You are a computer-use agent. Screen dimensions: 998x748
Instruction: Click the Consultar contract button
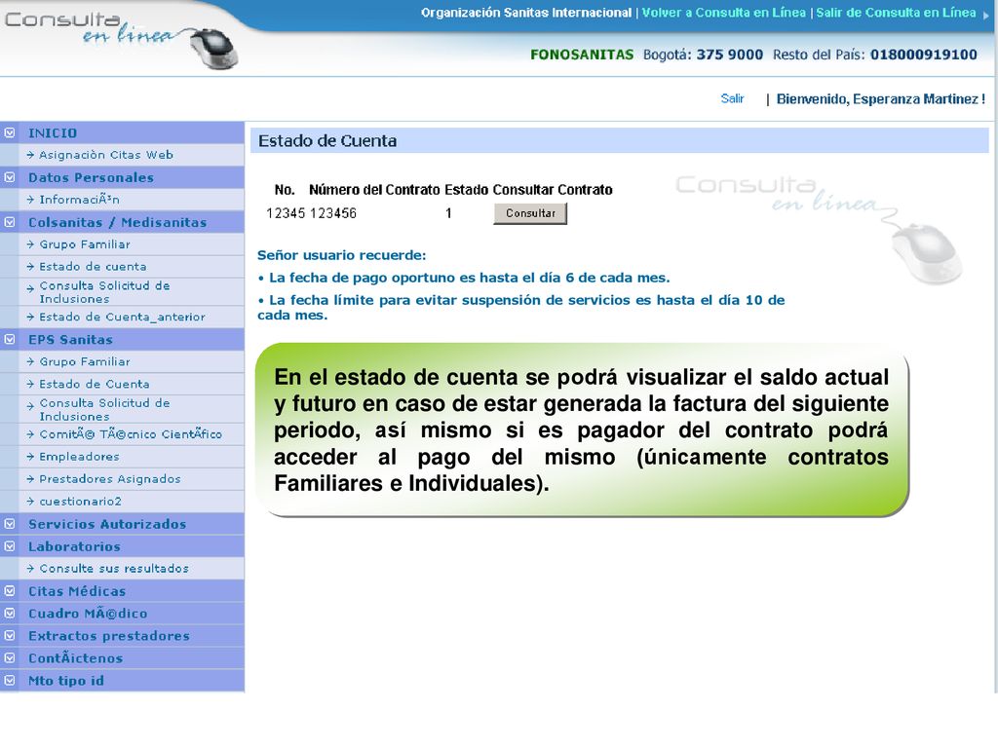coord(530,213)
